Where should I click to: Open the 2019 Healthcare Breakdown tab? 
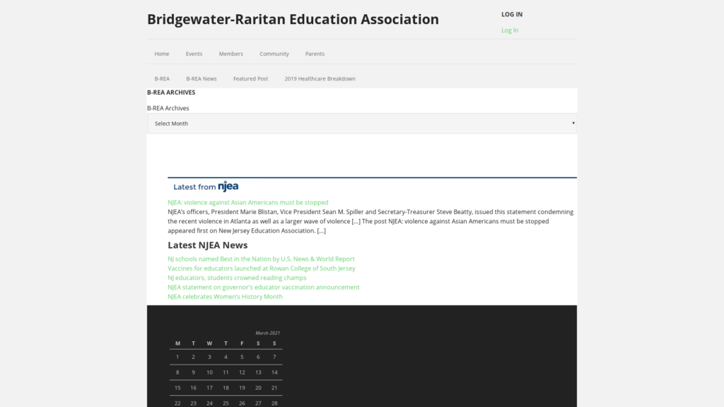click(x=320, y=79)
